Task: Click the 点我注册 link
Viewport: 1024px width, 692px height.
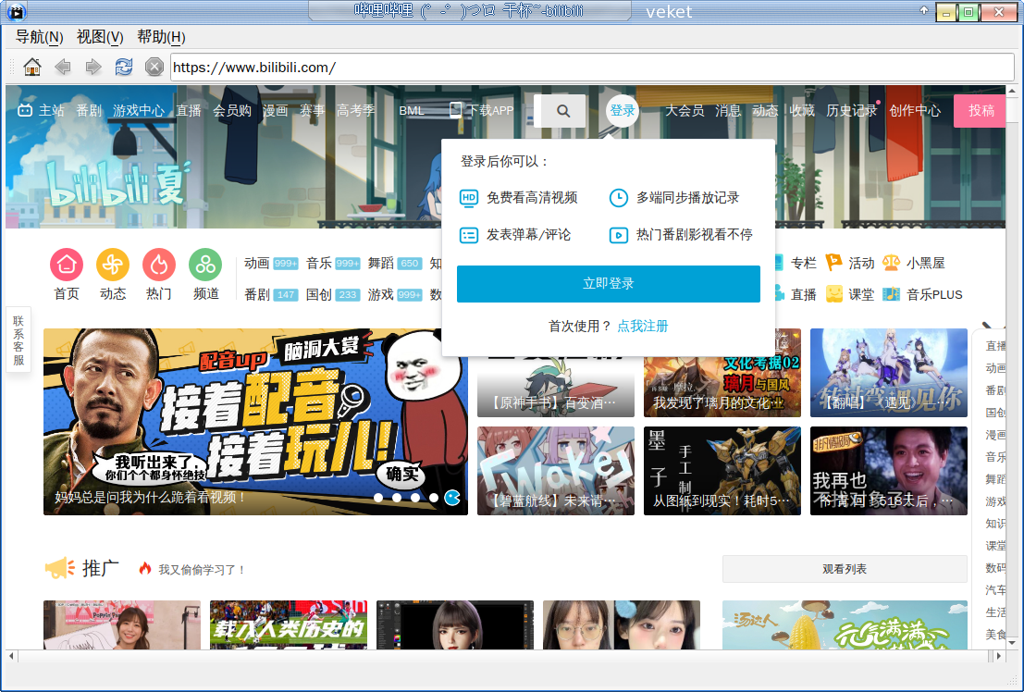Action: (x=643, y=326)
